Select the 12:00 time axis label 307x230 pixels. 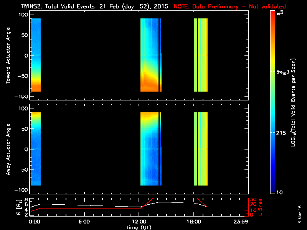pyautogui.click(x=139, y=222)
